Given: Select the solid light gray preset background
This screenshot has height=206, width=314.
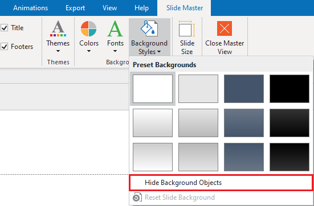Looking at the screenshot, I should tap(198, 89).
